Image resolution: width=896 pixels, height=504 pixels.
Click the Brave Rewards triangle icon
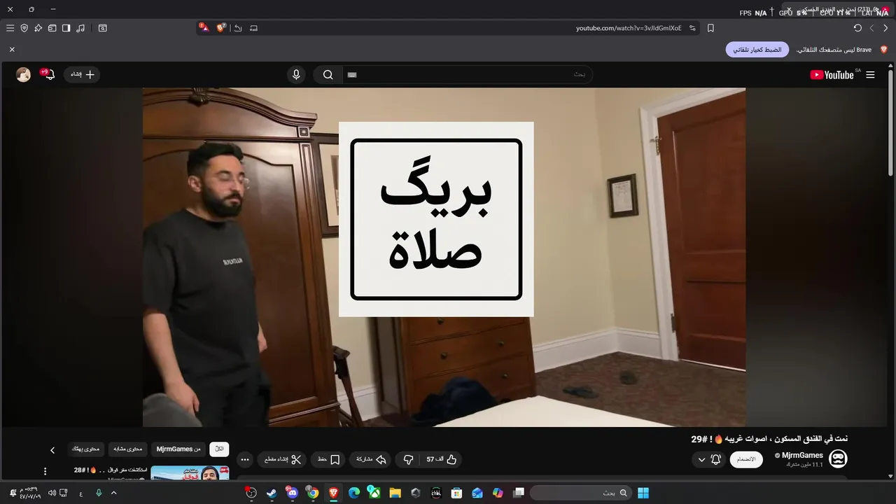coord(204,28)
